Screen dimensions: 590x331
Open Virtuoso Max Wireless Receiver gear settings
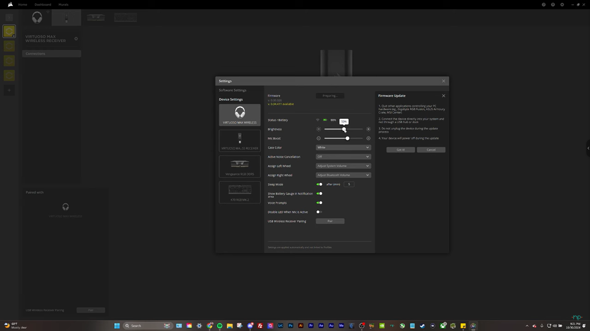pos(76,39)
